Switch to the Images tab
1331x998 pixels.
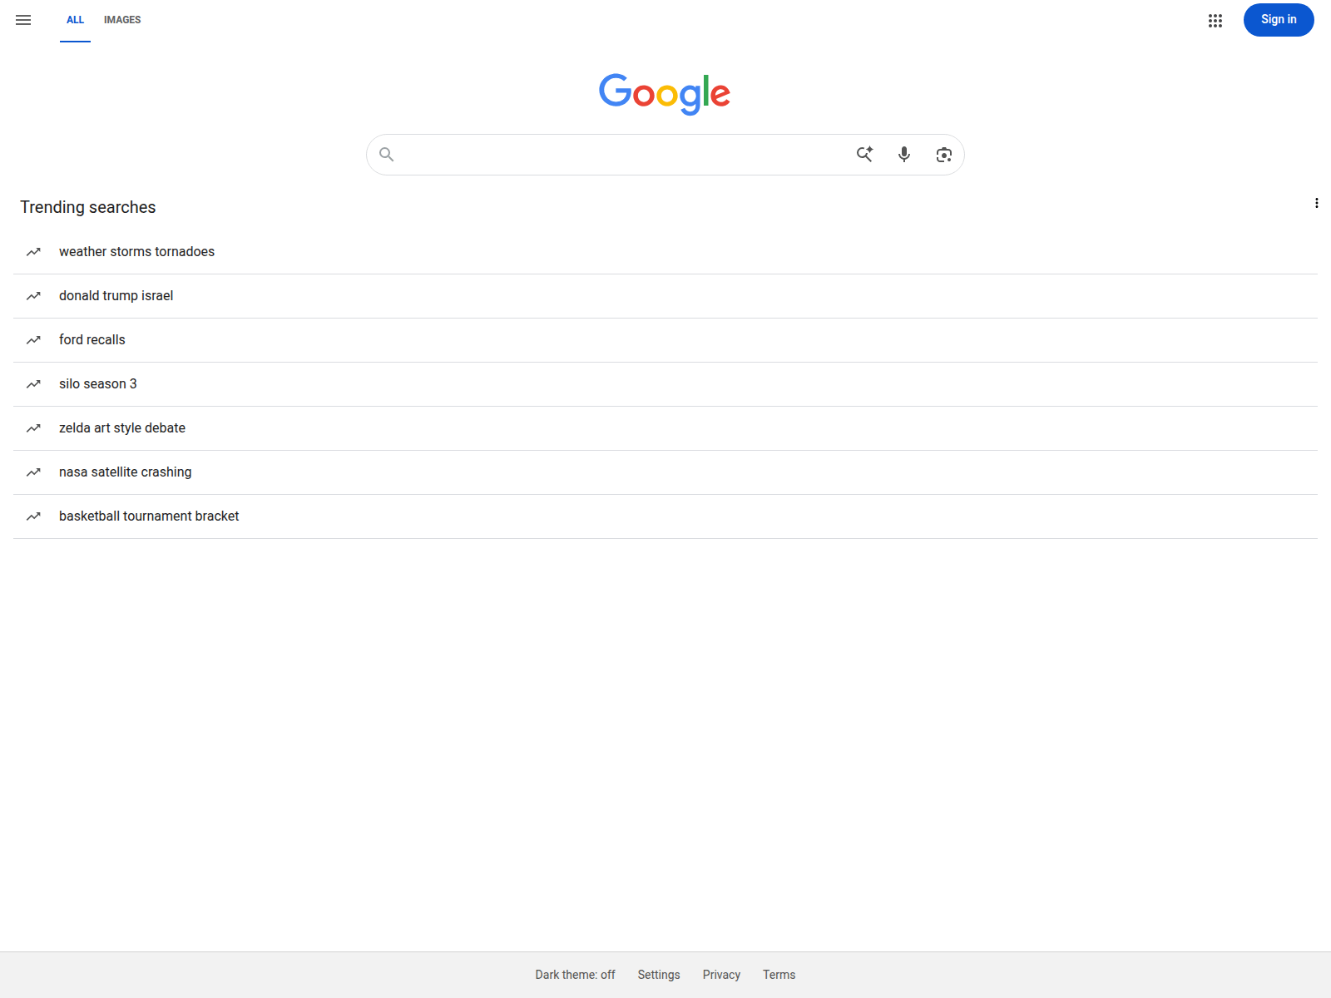point(122,20)
